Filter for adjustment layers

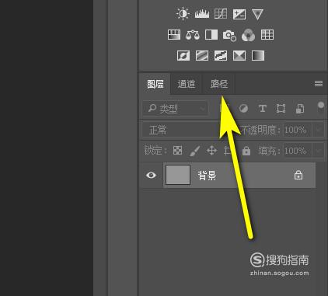point(243,108)
